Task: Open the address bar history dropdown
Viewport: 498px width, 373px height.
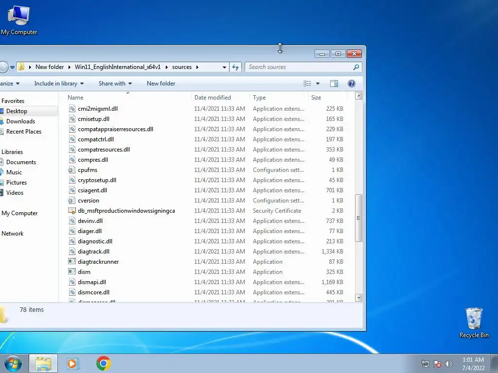Action: pyautogui.click(x=224, y=67)
